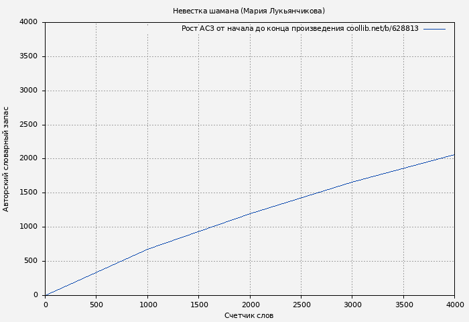Click the blue legend line sample
469x322 pixels.
click(434, 29)
